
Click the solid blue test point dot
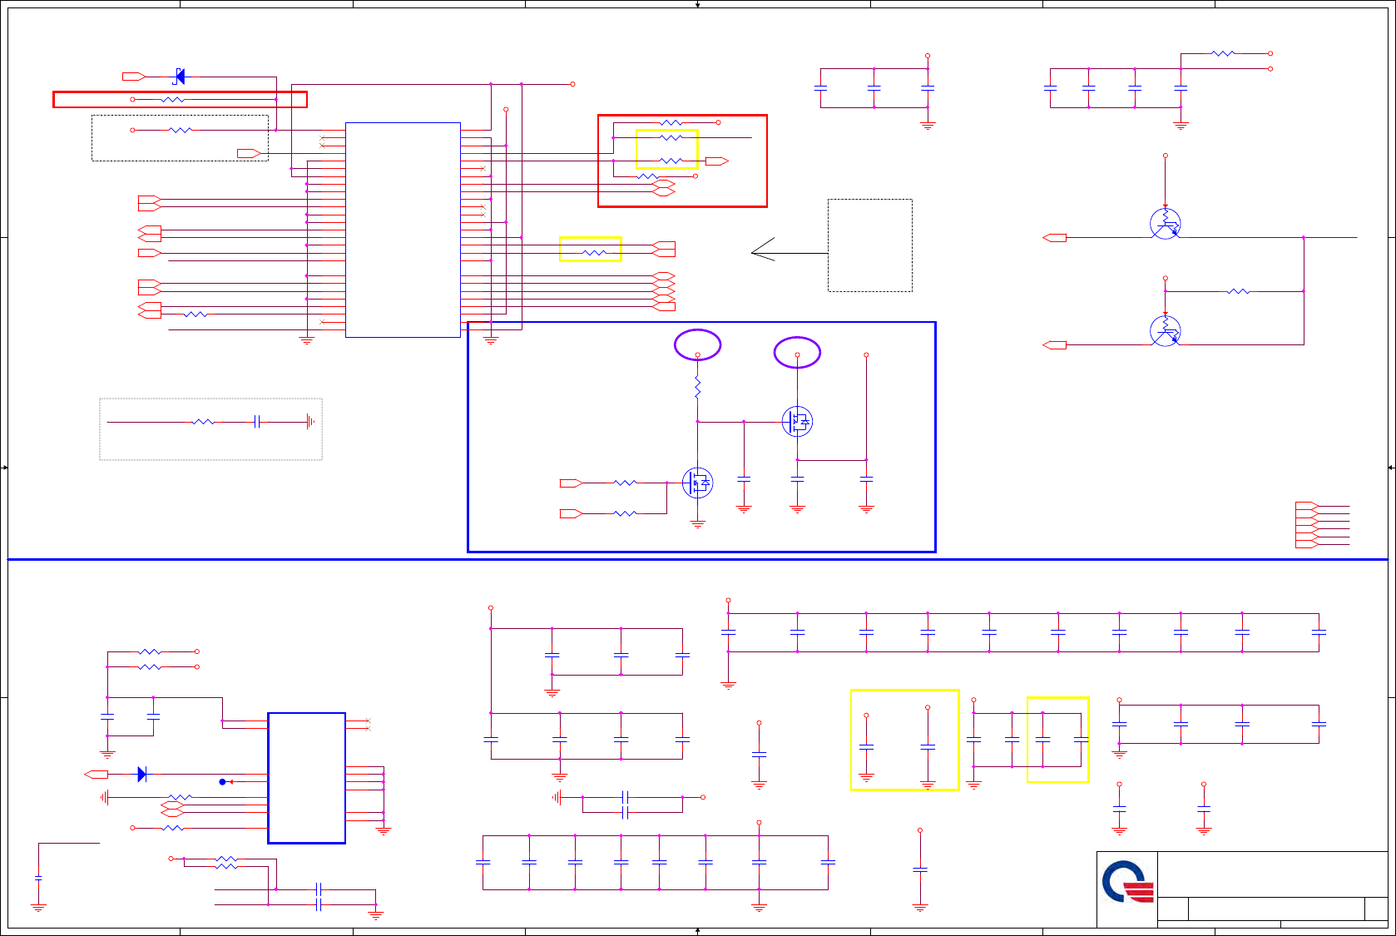point(222,782)
